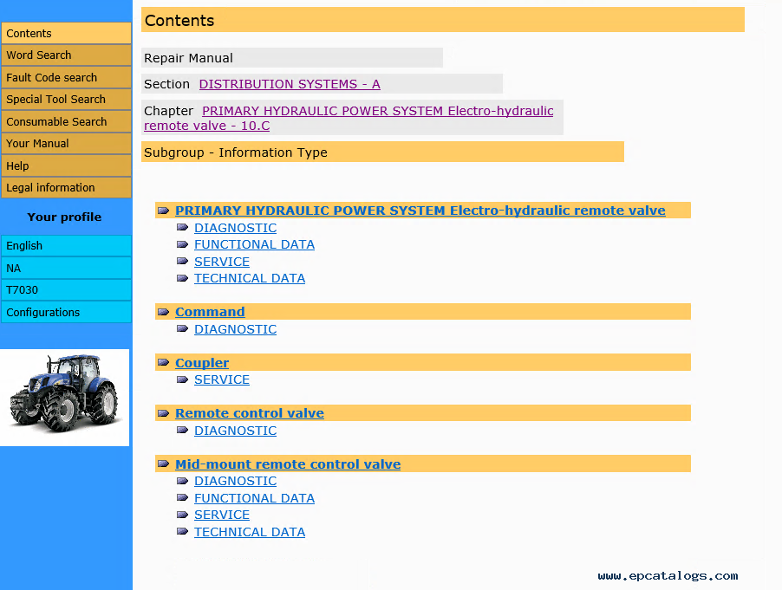Click arrow icon beside SERVICE under Coupler
This screenshot has height=590, width=782.
click(x=183, y=379)
